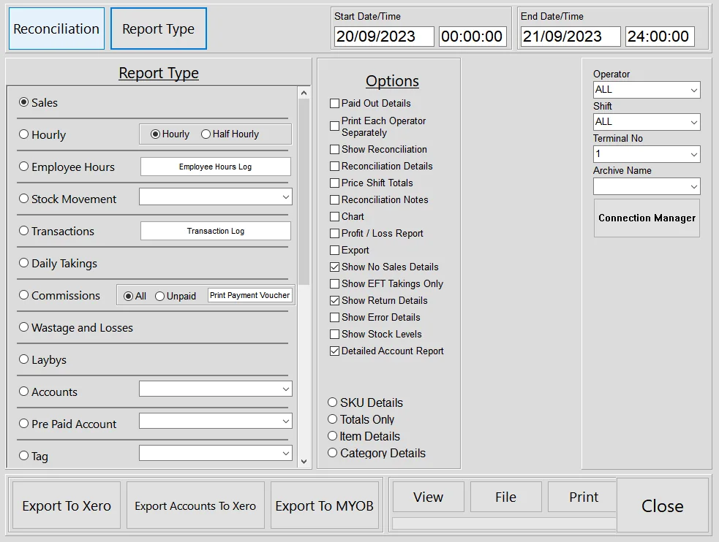Open the Employee Hours Log

(216, 167)
